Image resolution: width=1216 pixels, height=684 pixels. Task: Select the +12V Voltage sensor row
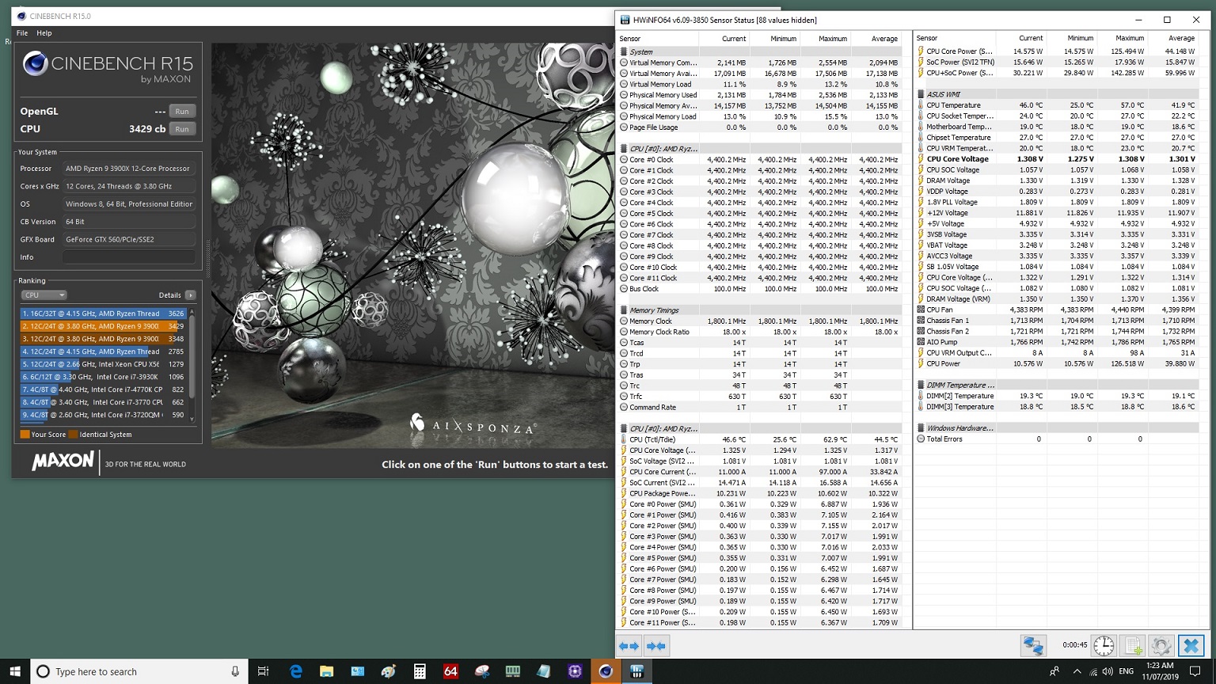[1058, 213]
